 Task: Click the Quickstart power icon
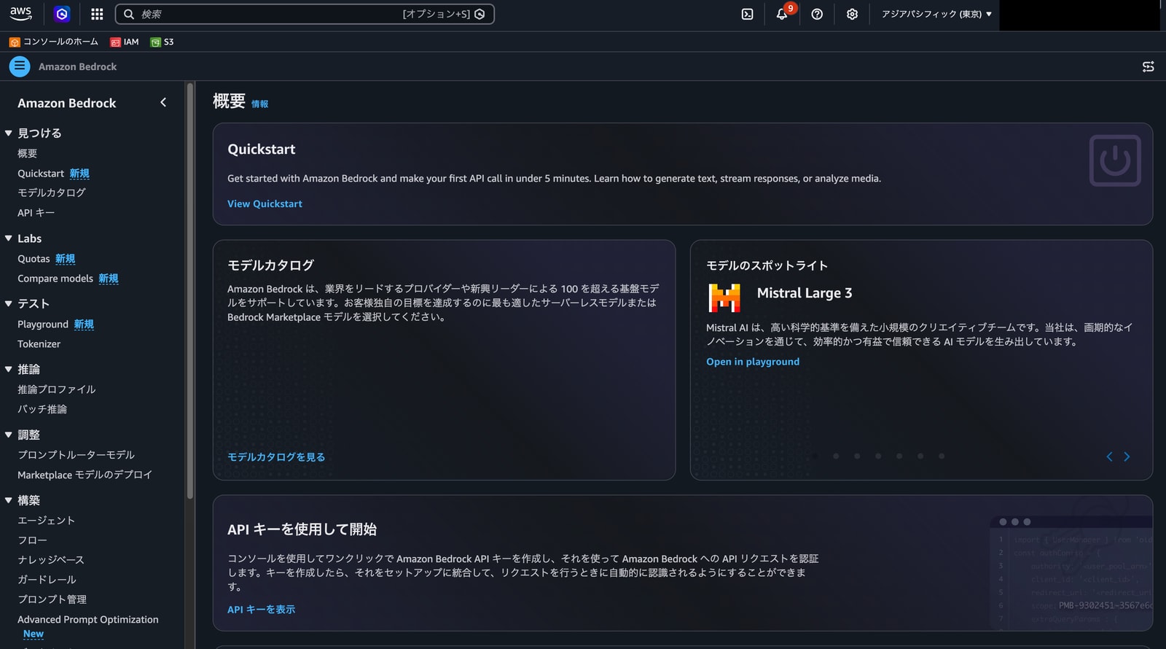1114,160
